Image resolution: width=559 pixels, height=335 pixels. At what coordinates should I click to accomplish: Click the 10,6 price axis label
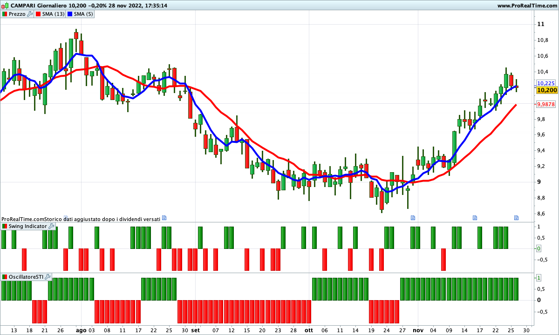(542, 56)
